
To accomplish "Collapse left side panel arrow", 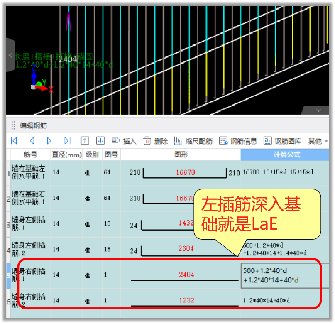I will point(10,55).
